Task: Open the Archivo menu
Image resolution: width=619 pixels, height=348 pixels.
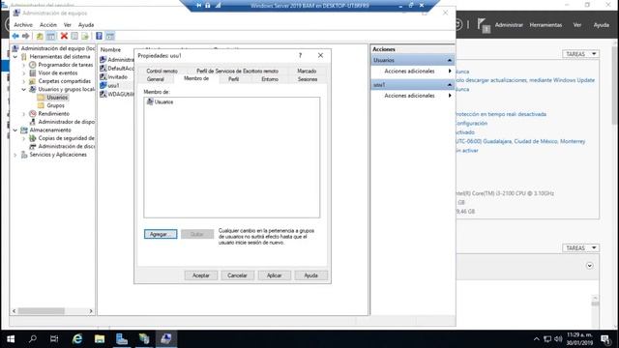Action: click(x=23, y=25)
